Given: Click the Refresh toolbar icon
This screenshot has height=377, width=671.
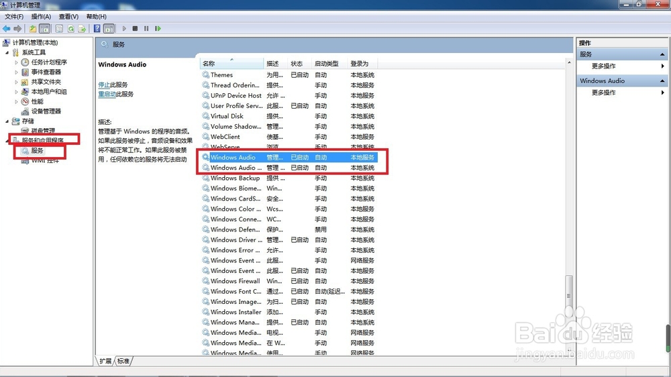Looking at the screenshot, I should (x=70, y=29).
